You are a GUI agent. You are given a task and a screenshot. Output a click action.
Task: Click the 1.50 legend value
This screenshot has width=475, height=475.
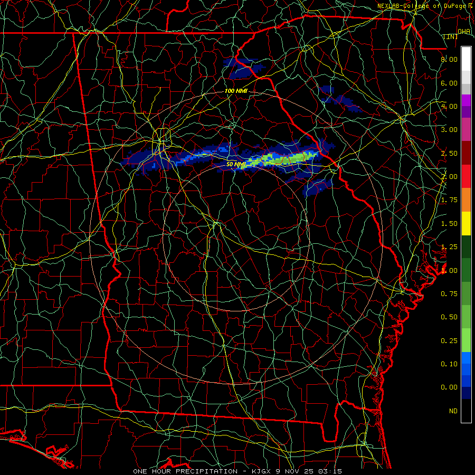pos(449,224)
